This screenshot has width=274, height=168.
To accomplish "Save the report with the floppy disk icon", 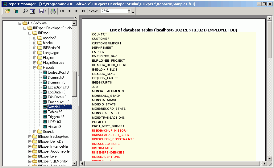I will 41,11.
